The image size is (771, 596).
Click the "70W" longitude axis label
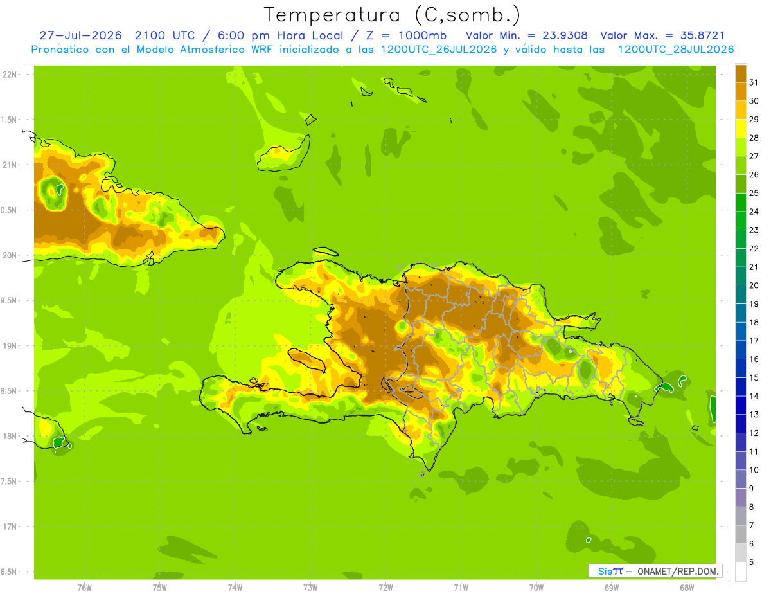coord(536,587)
